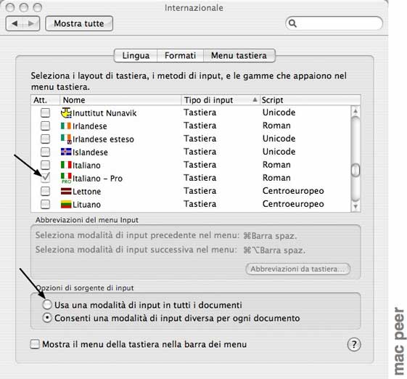
Task: Switch to the Formati tab
Action: [x=180, y=56]
